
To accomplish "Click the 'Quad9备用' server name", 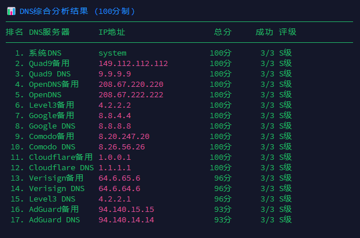I will 49,63.
